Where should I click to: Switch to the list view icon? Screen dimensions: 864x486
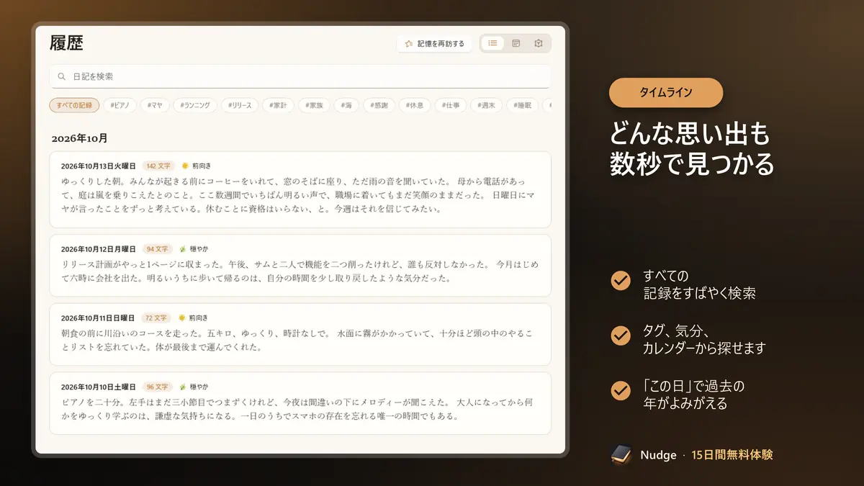point(492,43)
